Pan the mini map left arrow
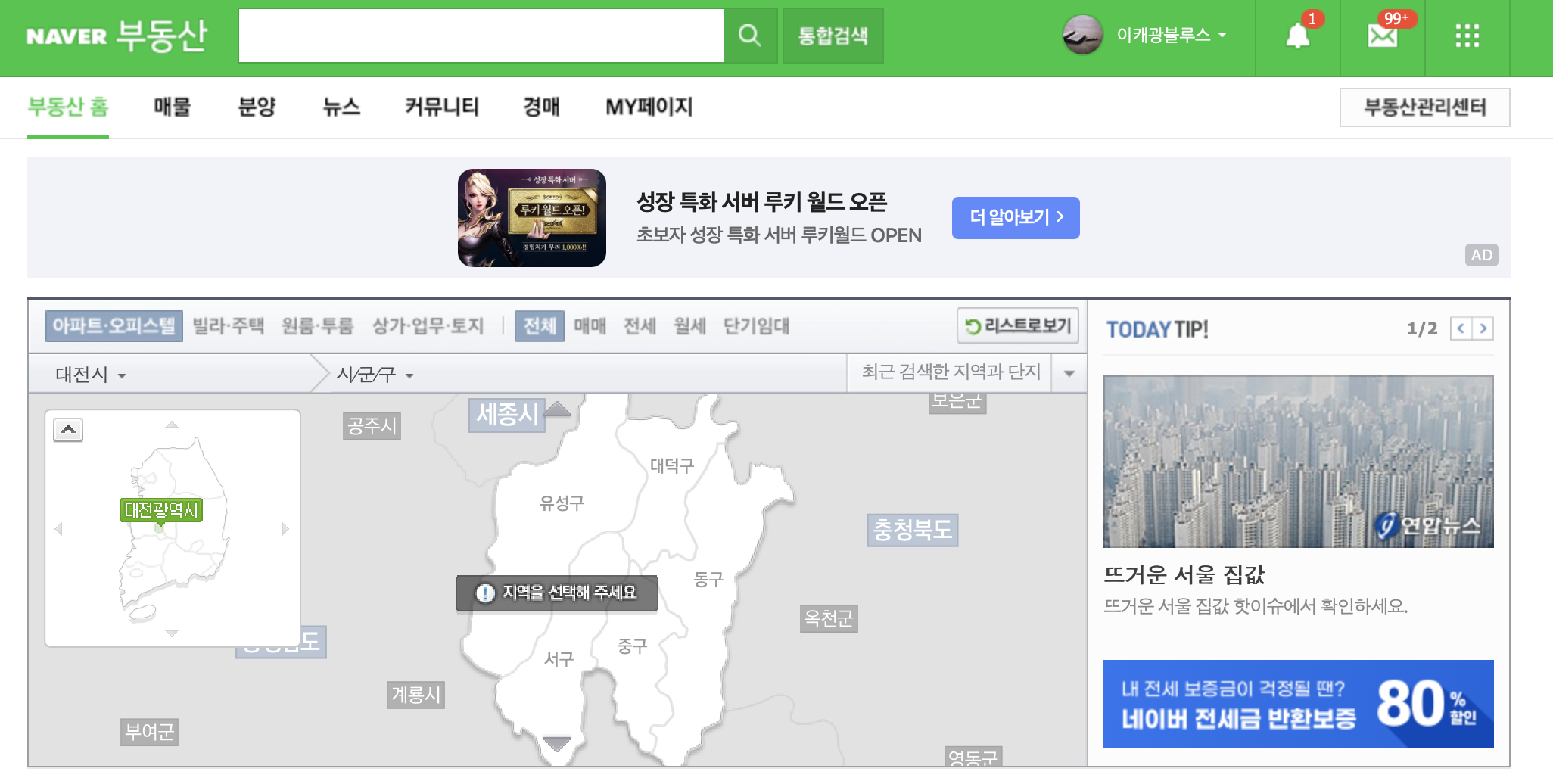Image resolution: width=1553 pixels, height=781 pixels. click(59, 528)
